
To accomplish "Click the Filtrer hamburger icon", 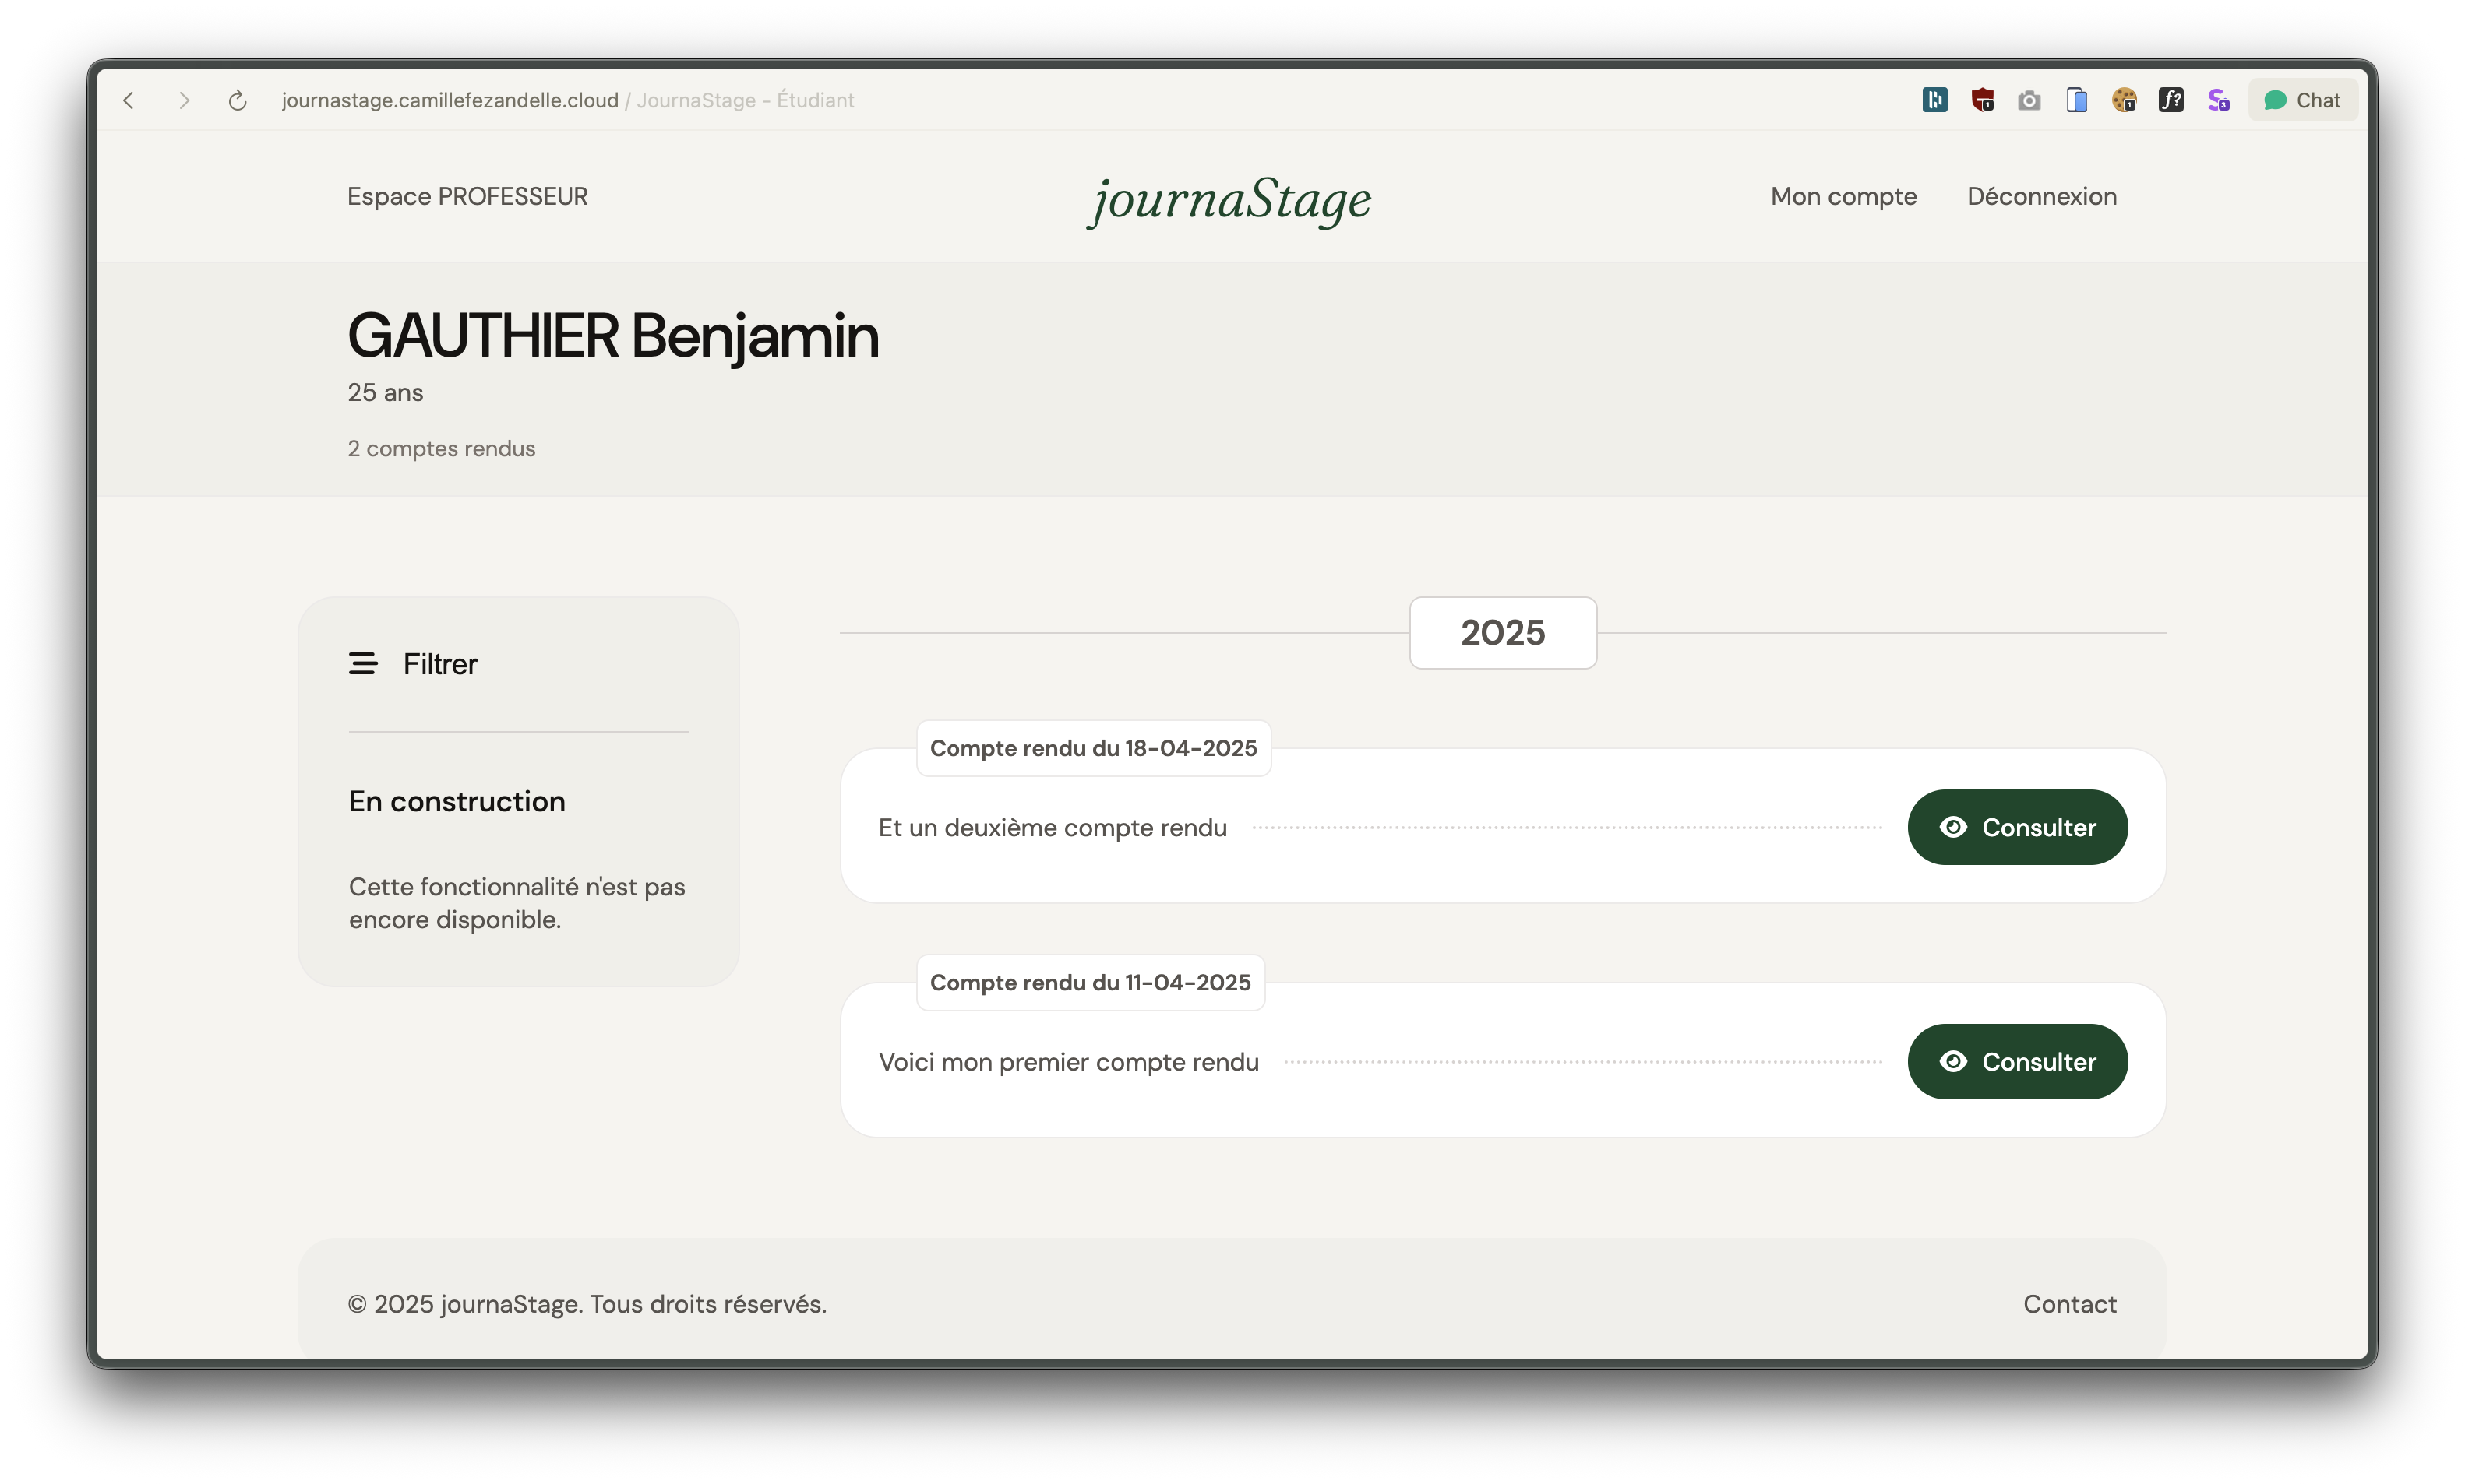I will click(362, 664).
